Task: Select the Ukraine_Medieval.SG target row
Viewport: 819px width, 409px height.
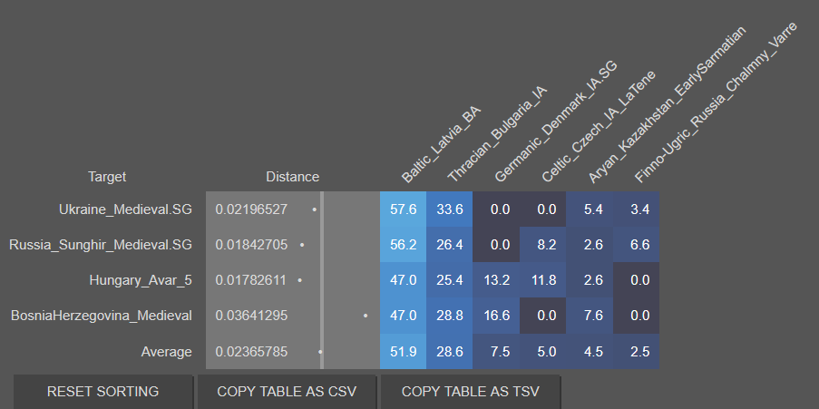Action: coord(125,209)
